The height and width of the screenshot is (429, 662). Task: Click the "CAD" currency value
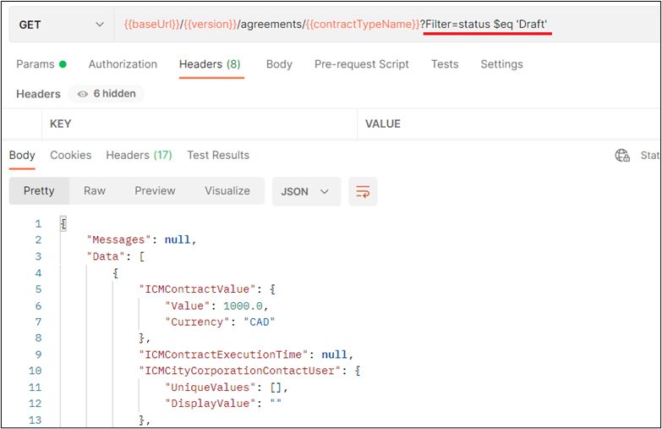click(260, 322)
